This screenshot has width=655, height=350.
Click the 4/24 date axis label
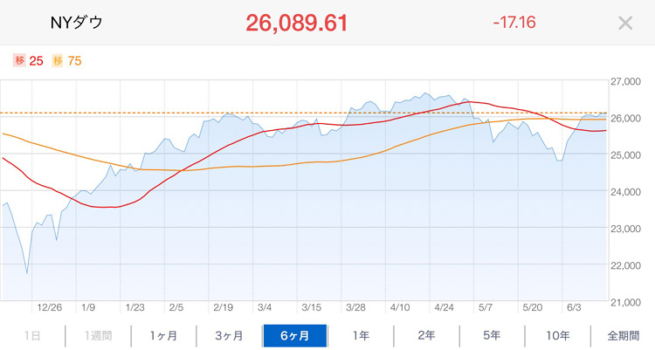coord(444,308)
